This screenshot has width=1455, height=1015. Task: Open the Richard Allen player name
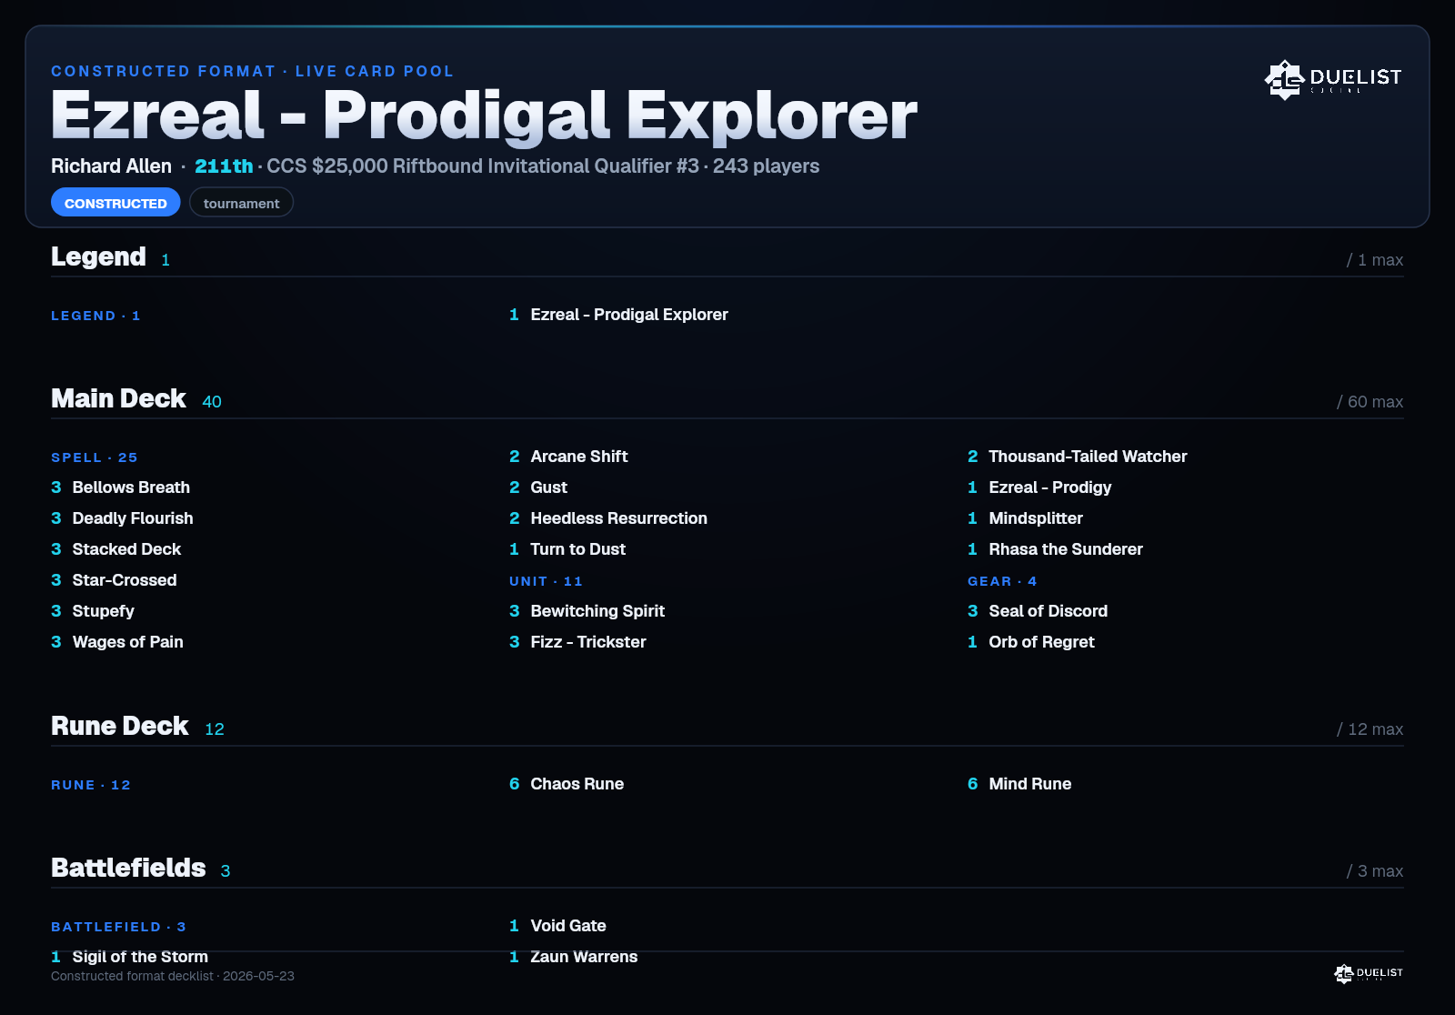pyautogui.click(x=111, y=166)
